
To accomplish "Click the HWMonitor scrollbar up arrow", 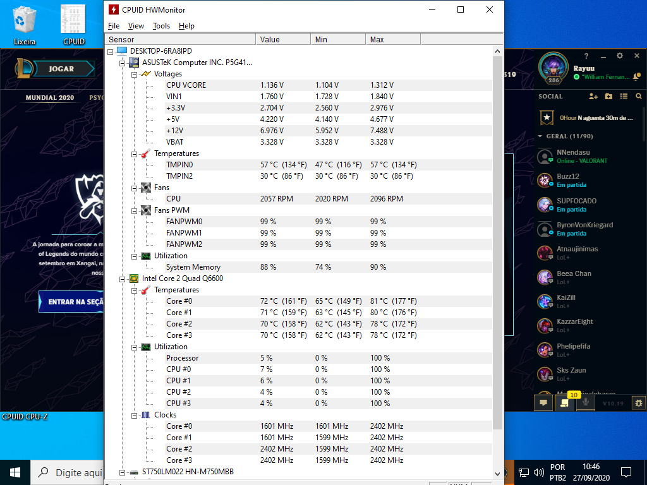I will [x=497, y=51].
